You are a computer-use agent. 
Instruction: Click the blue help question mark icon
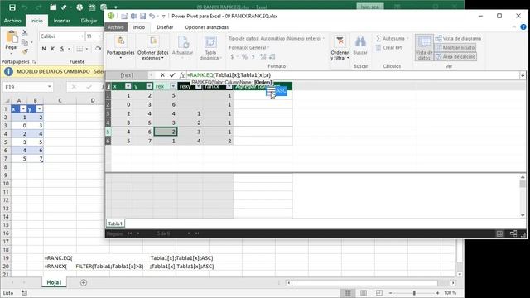(523, 27)
